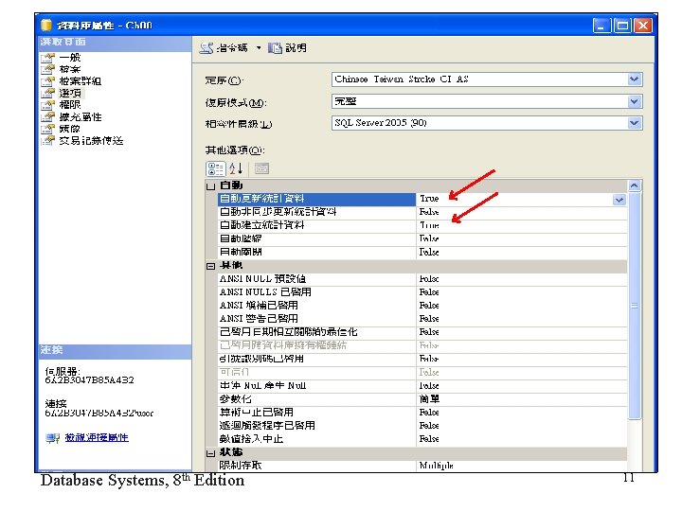Image resolution: width=682 pixels, height=511 pixels.
Task: Select the 選項 (Options) page
Action: tap(70, 93)
